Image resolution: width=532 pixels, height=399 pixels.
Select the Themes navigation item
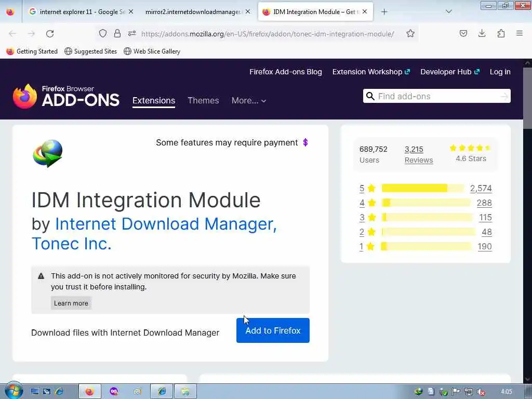[203, 100]
